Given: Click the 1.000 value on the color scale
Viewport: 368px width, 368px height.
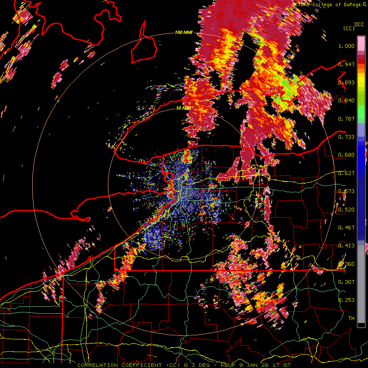Looking at the screenshot, I should (x=346, y=46).
